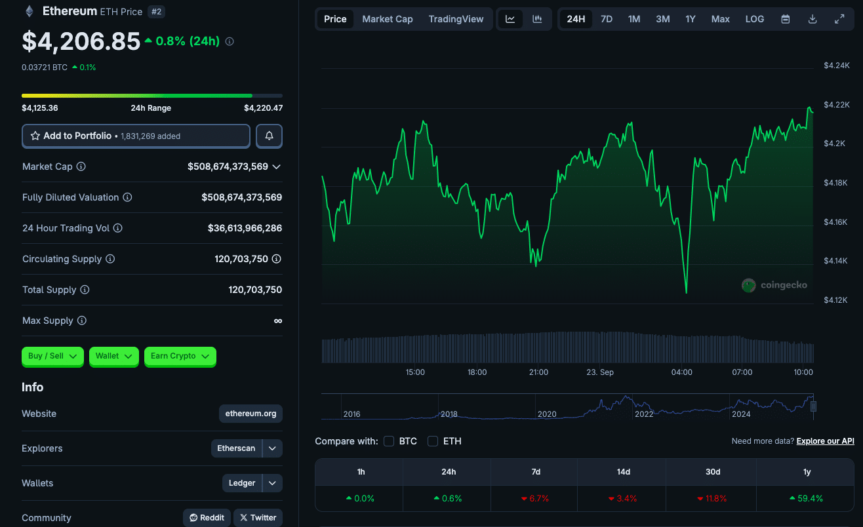The image size is (863, 527).
Task: Open the ethereum.org website link
Action: pos(251,414)
